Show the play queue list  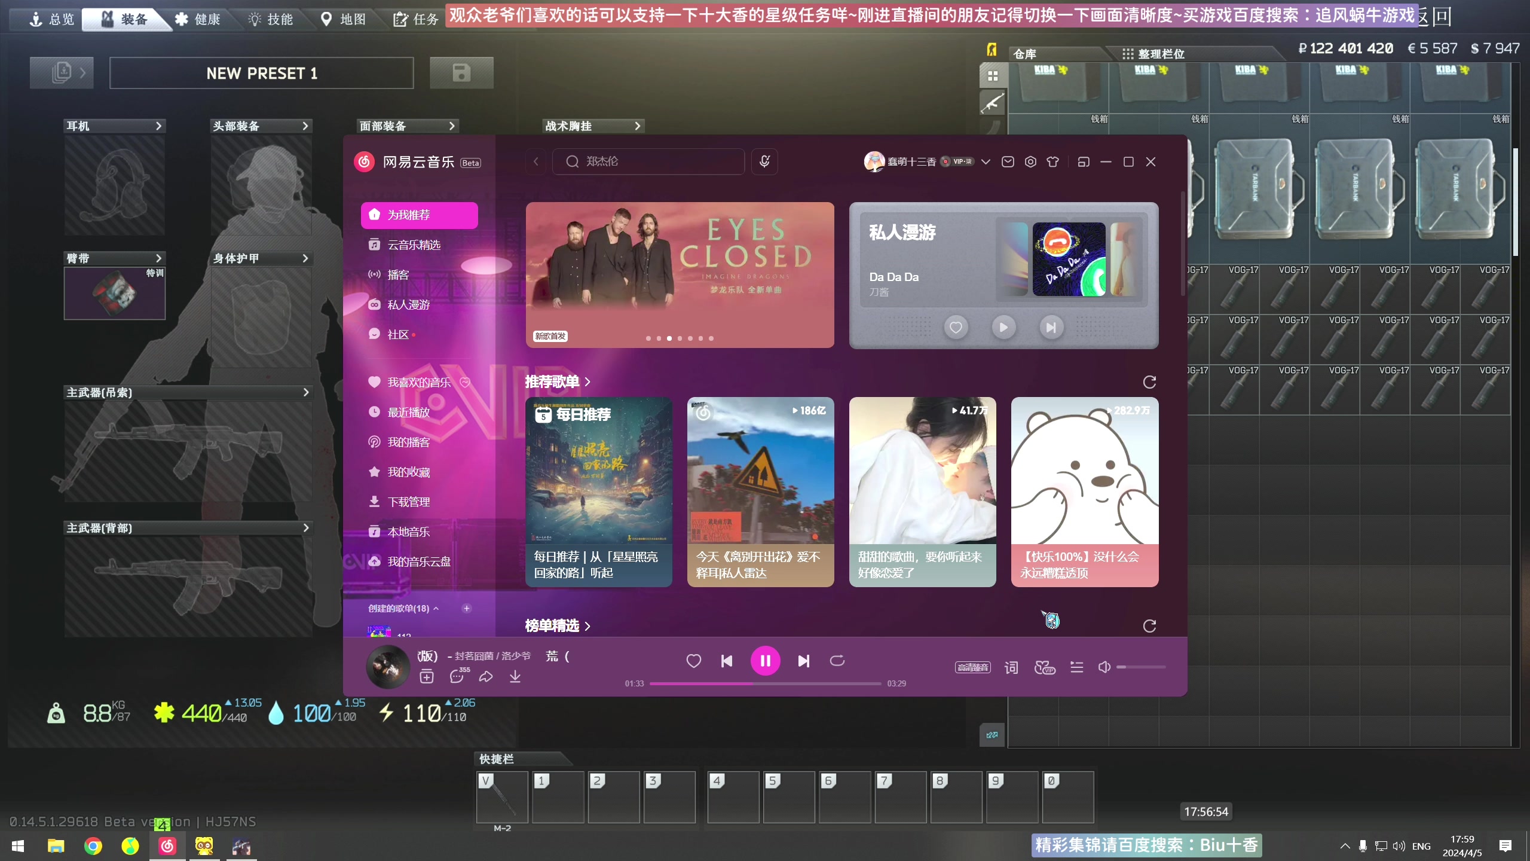(x=1077, y=667)
